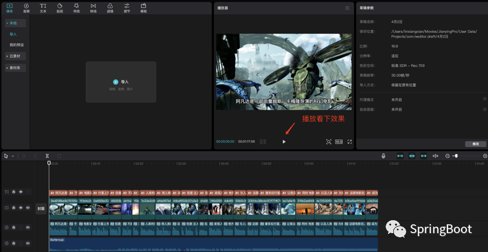
Task: Open the 贴纸 (Stickers) tab
Action: pyautogui.click(x=60, y=8)
